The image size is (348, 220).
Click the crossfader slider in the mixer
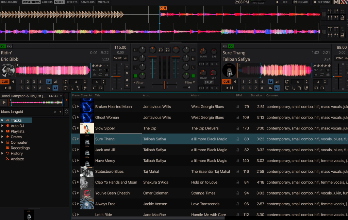164,85
